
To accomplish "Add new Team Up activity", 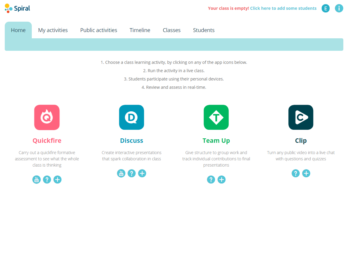I will click(222, 180).
